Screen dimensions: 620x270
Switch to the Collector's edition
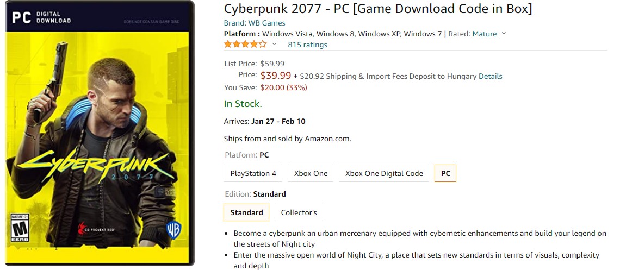[x=299, y=212]
